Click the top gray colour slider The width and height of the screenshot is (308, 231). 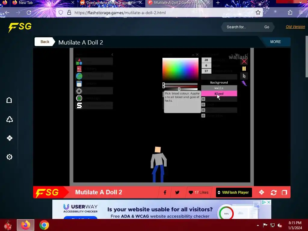pos(180,84)
